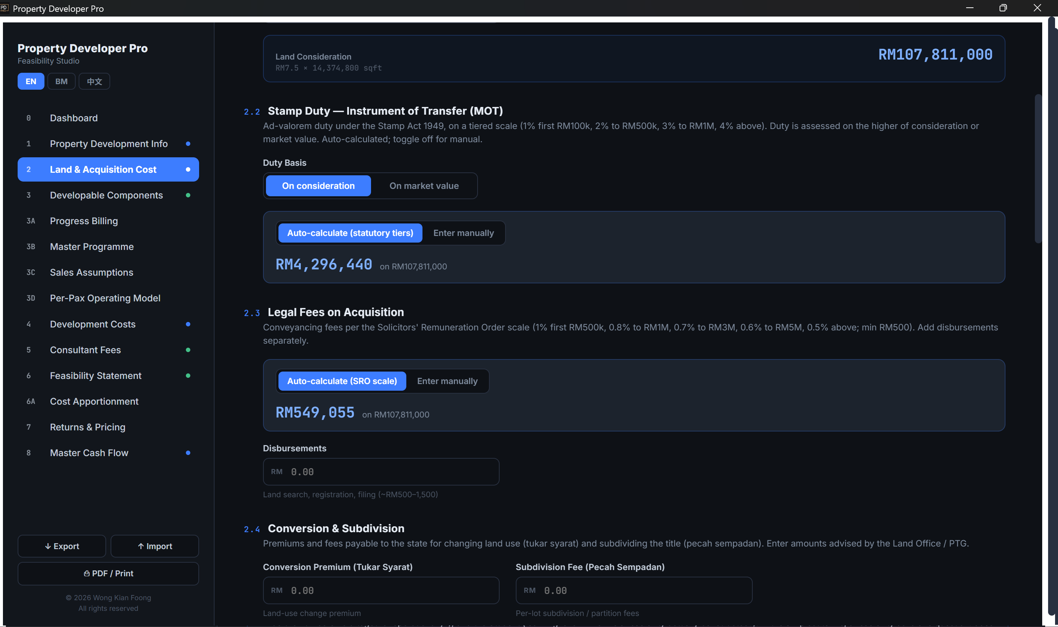This screenshot has width=1058, height=627.
Task: Choose Enter manually for legal fees
Action: coord(447,381)
